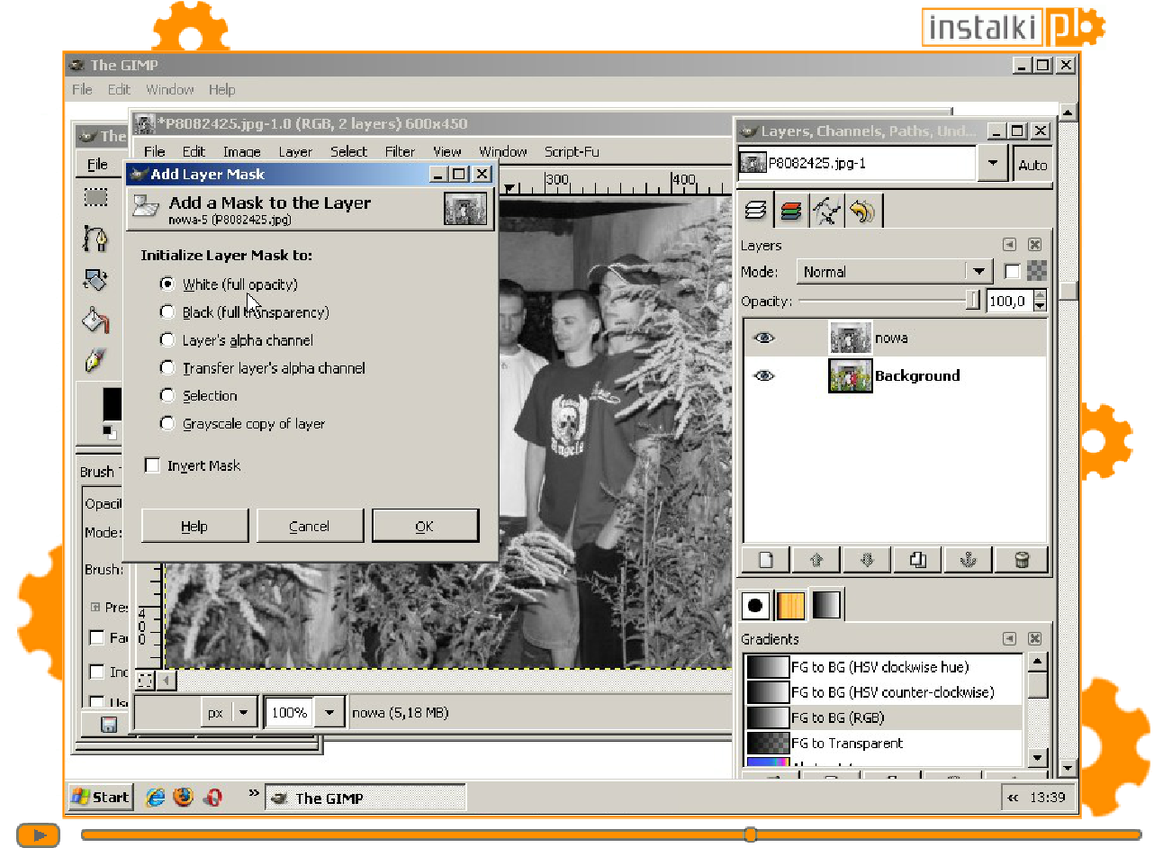
Task: Lower layer with down arrow button
Action: point(867,560)
